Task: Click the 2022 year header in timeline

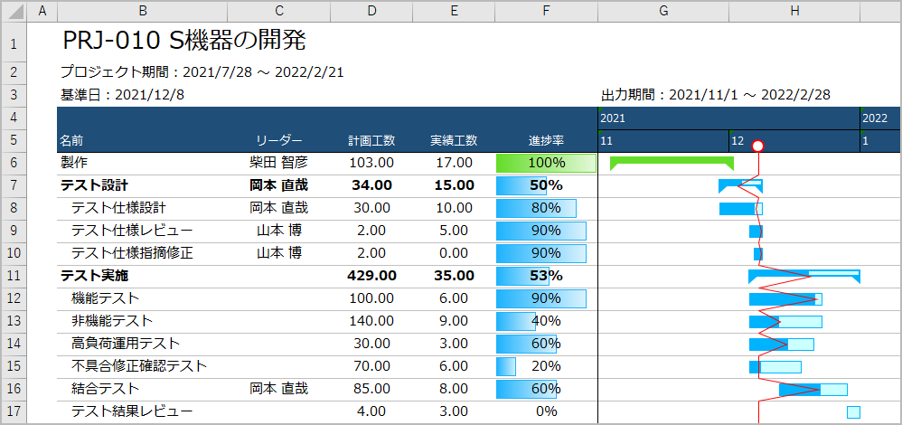Action: (874, 118)
